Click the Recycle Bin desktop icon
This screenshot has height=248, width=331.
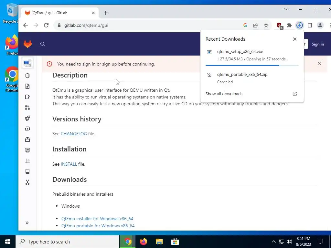pos(10,14)
